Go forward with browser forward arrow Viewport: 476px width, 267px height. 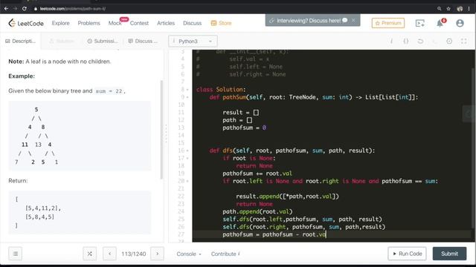point(15,8)
